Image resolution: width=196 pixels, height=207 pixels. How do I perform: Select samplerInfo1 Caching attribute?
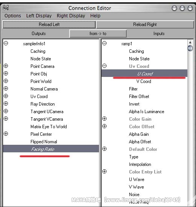[x=38, y=51]
